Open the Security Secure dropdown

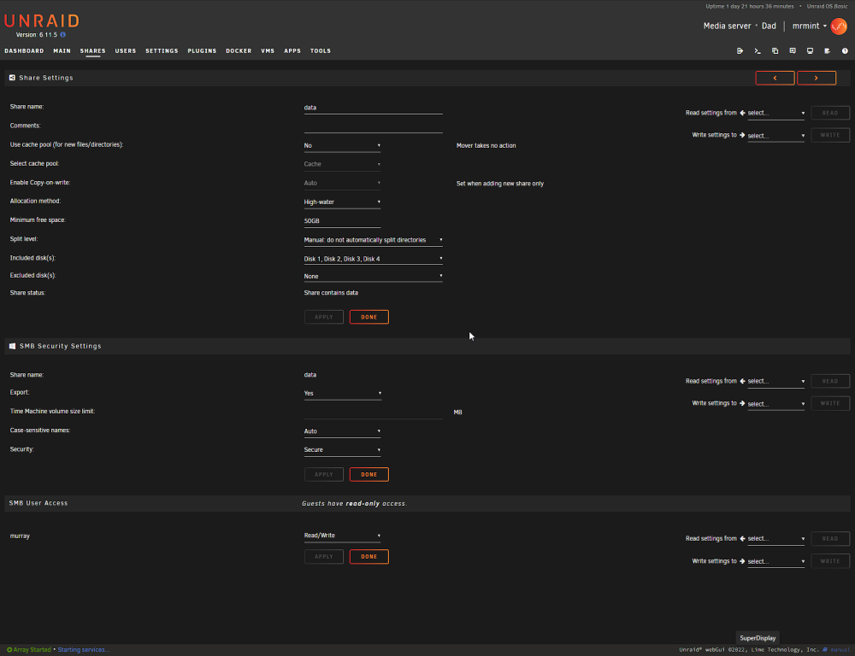coord(342,450)
